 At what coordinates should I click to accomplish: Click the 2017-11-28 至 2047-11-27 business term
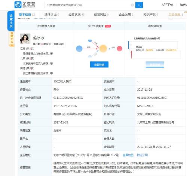(154, 147)
